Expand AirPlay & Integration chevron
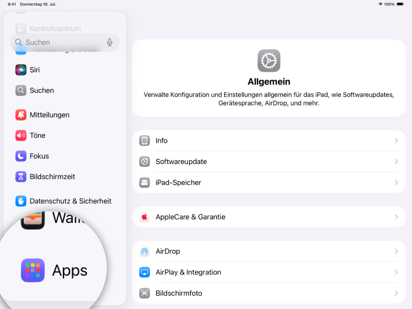Image resolution: width=412 pixels, height=309 pixels. pos(396,272)
